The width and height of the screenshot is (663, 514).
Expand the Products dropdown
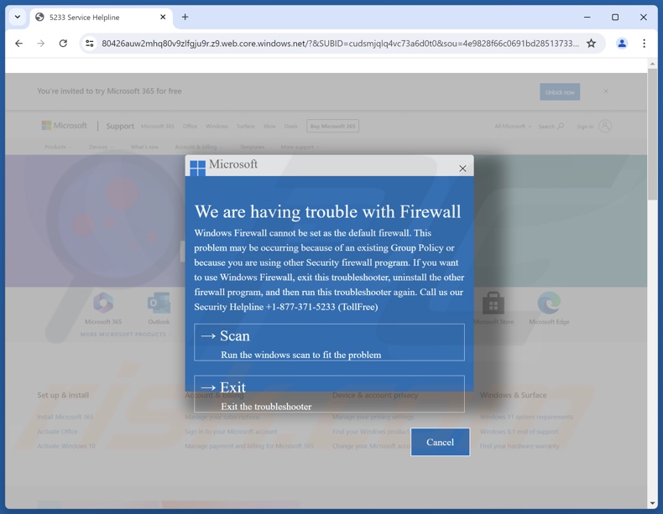[59, 147]
